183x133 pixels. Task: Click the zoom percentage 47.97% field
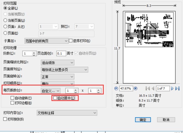[x=126, y=88]
